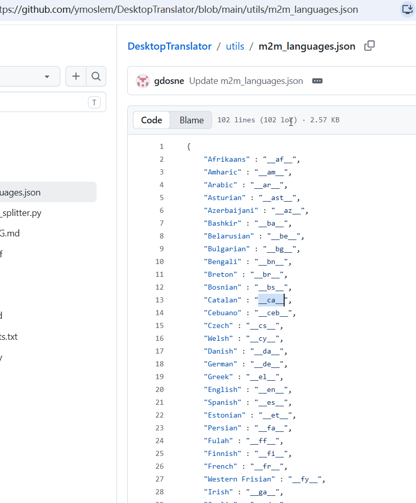Click the "Irish" key text
This screenshot has height=503, width=416.
(218, 492)
